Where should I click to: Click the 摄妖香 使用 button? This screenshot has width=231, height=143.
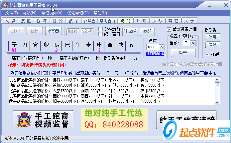[x=212, y=37]
